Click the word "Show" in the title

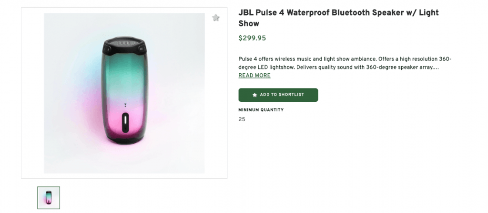(x=249, y=23)
